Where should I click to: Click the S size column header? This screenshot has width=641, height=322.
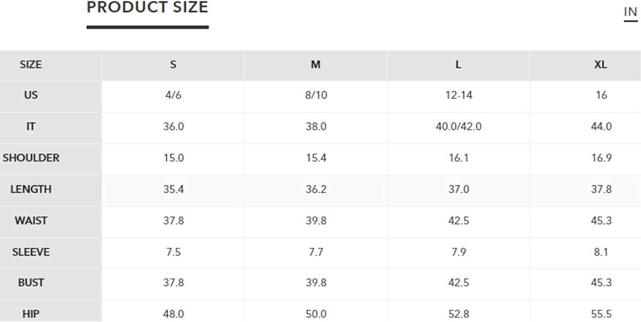173,65
